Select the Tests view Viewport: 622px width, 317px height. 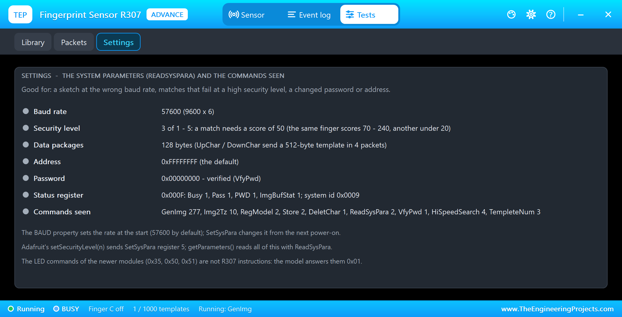(x=369, y=15)
